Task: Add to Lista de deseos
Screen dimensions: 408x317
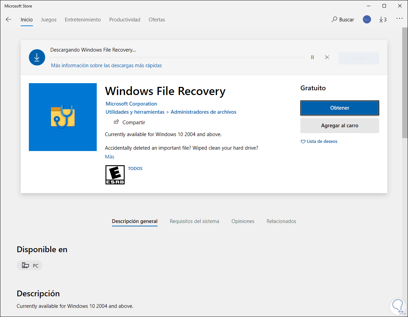Action: pos(319,142)
